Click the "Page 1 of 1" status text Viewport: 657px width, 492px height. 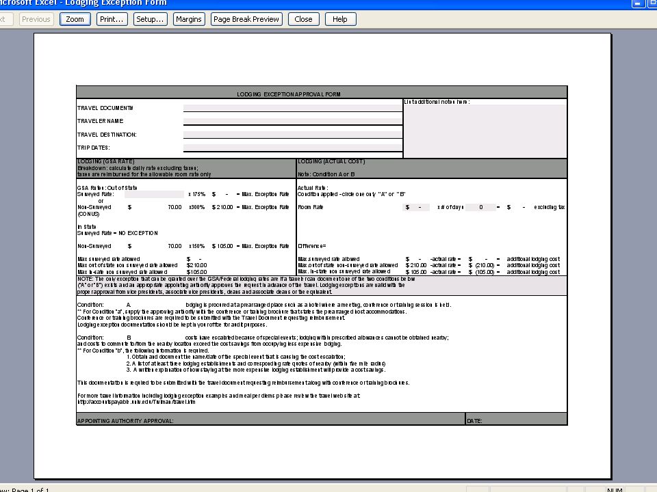[30, 490]
